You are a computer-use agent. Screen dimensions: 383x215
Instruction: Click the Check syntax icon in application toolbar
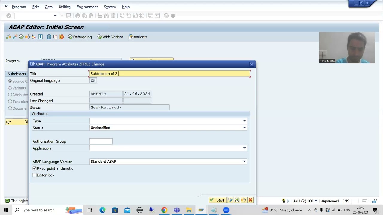(x=8, y=37)
